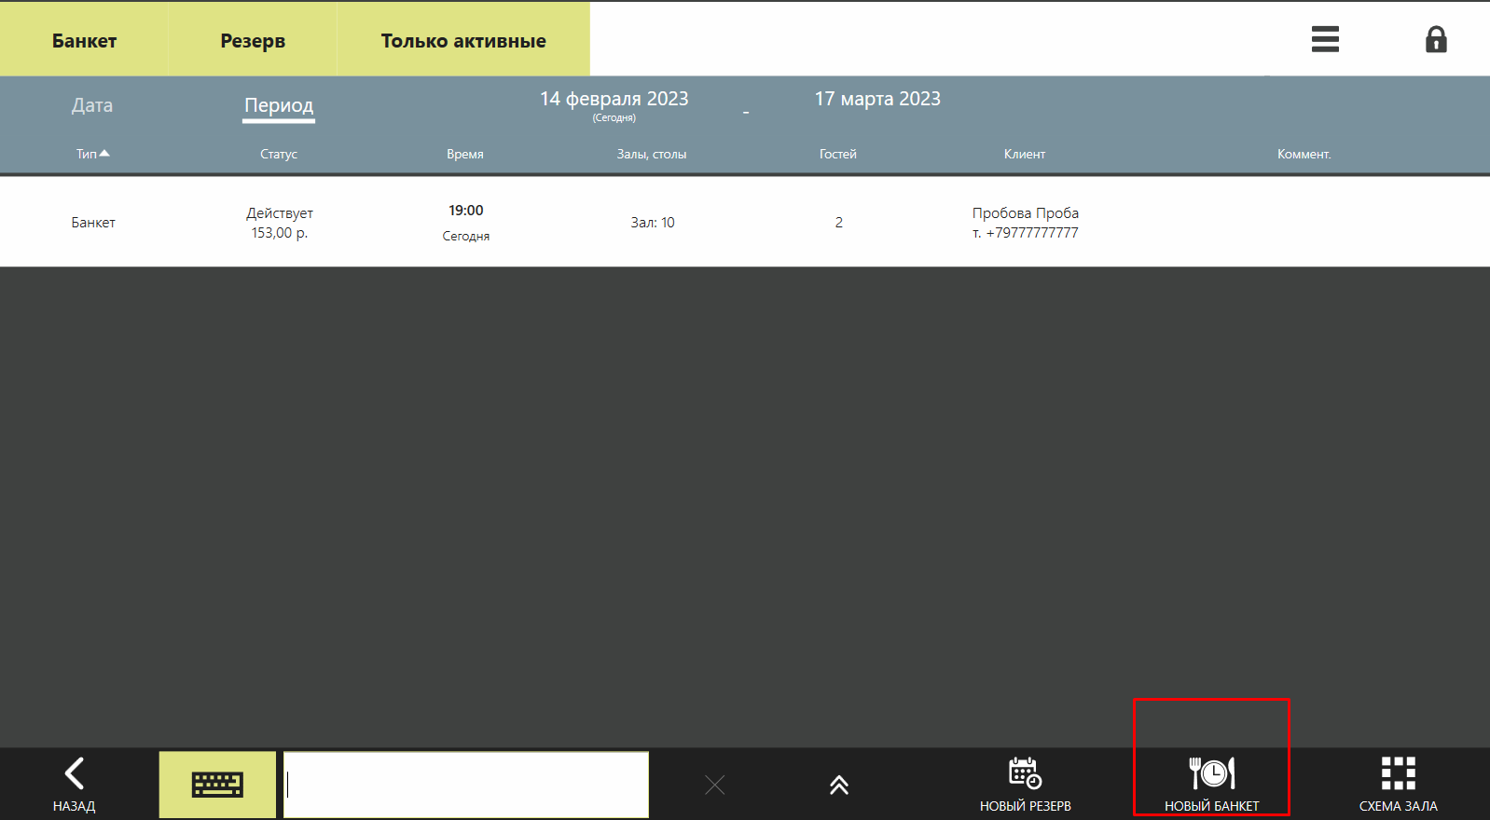The image size is (1490, 820).
Task: Sort by Залы, столы column header
Action: click(x=652, y=154)
